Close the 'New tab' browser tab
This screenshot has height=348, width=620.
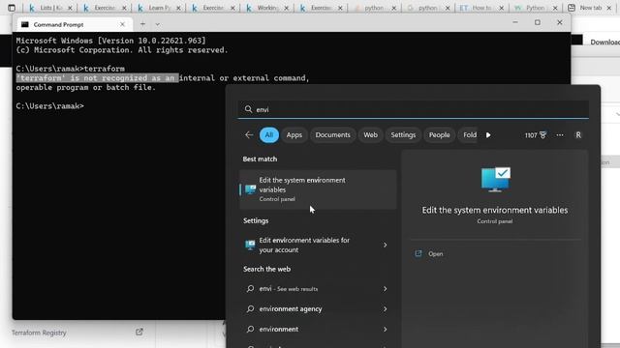609,8
